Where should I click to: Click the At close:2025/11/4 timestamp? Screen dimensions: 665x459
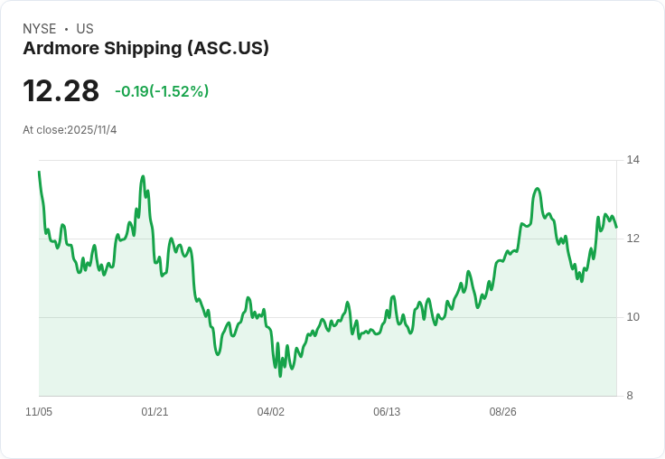[x=70, y=130]
